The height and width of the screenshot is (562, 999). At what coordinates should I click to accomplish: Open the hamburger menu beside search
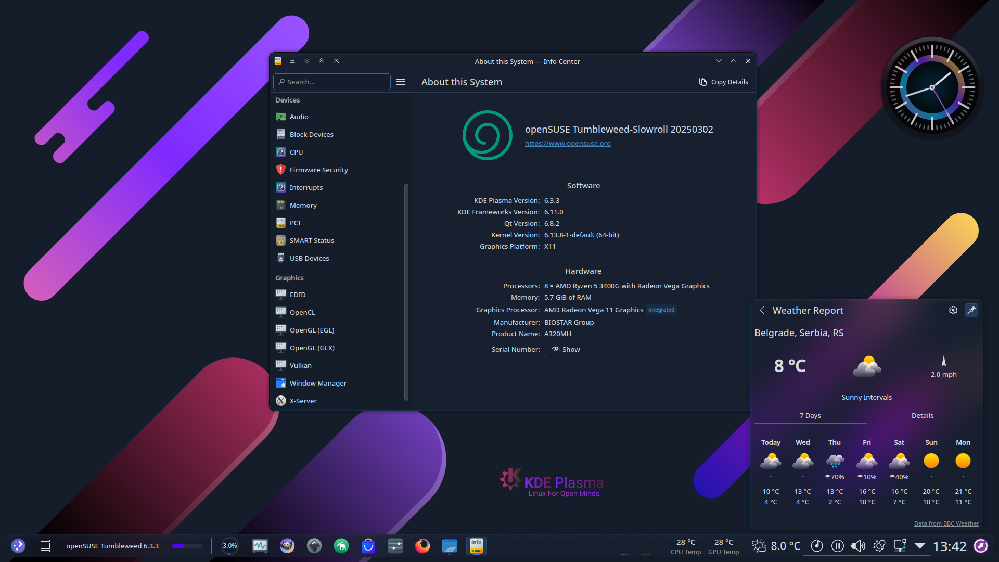pos(401,82)
